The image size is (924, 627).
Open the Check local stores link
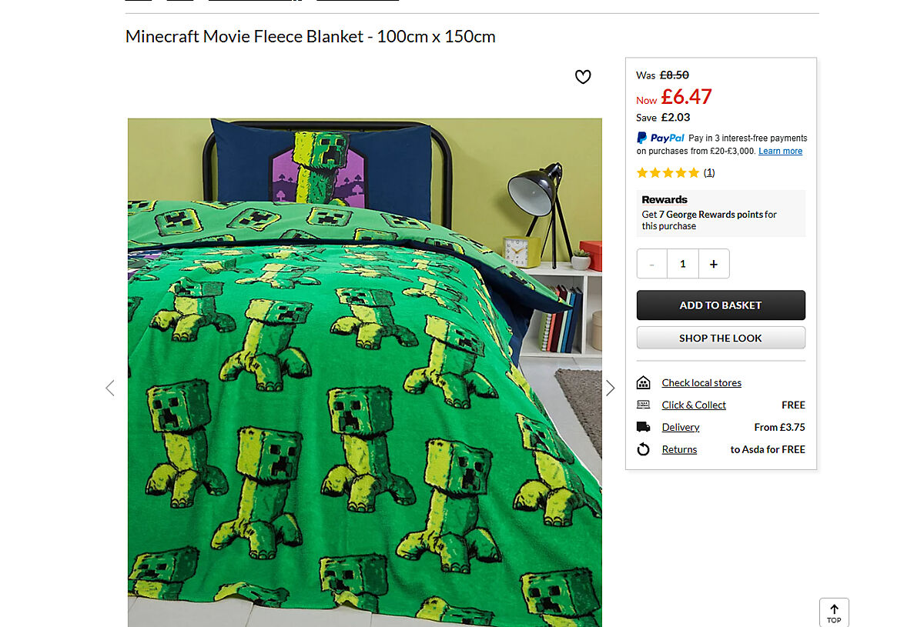pos(701,382)
